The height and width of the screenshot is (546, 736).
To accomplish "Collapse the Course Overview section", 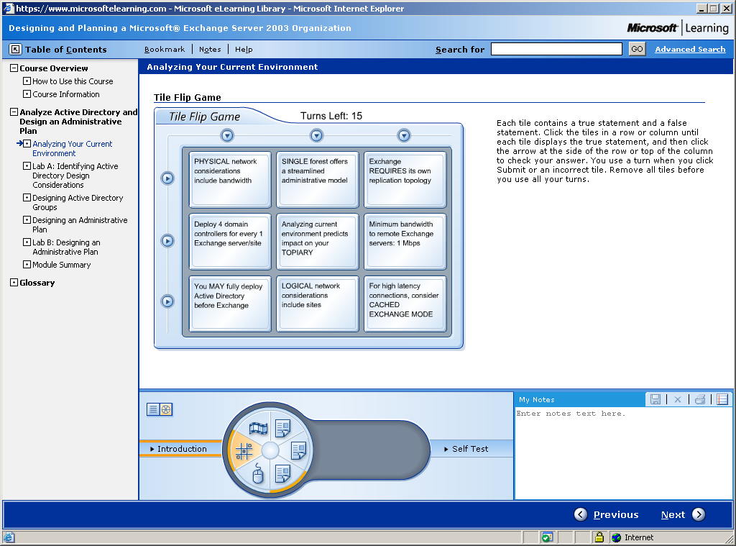I will (14, 68).
